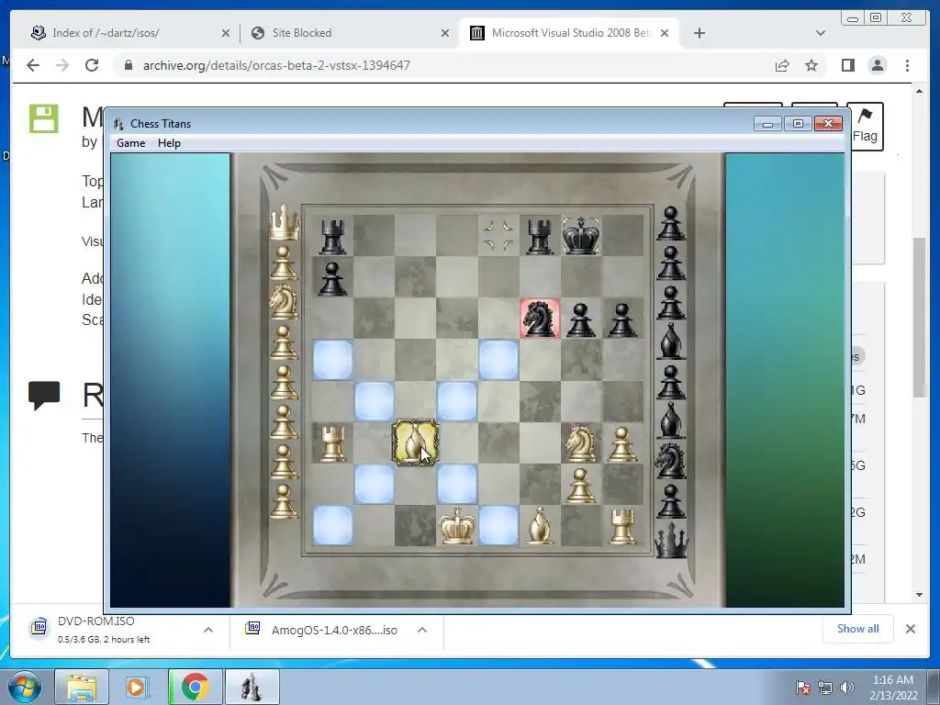This screenshot has height=705, width=940.
Task: Flag this archive.org item
Action: 865,126
